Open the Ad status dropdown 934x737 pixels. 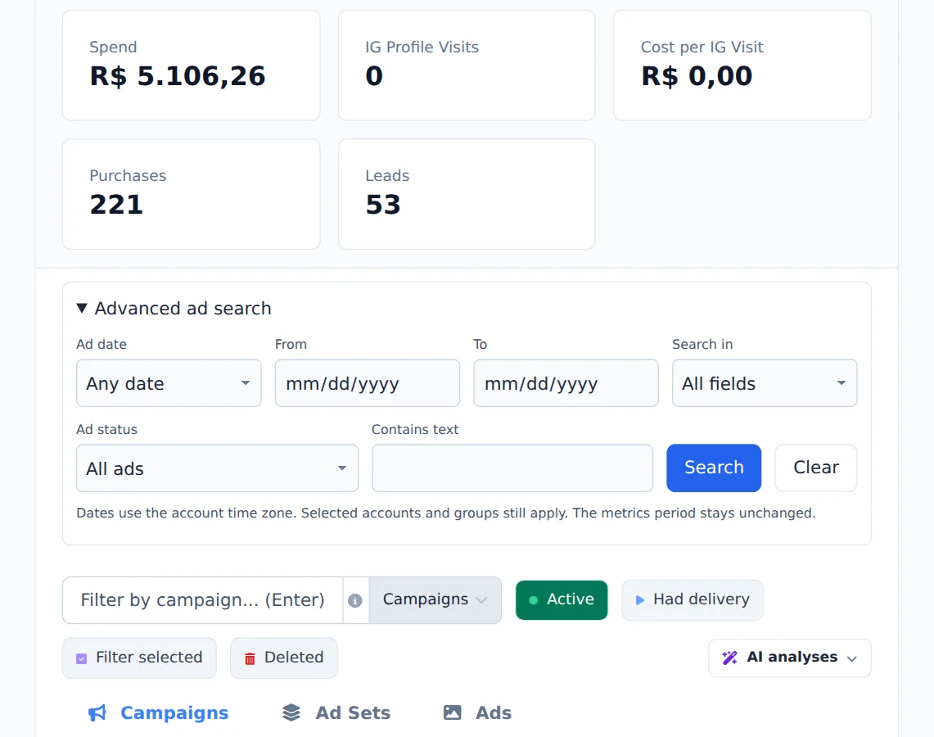(x=218, y=468)
